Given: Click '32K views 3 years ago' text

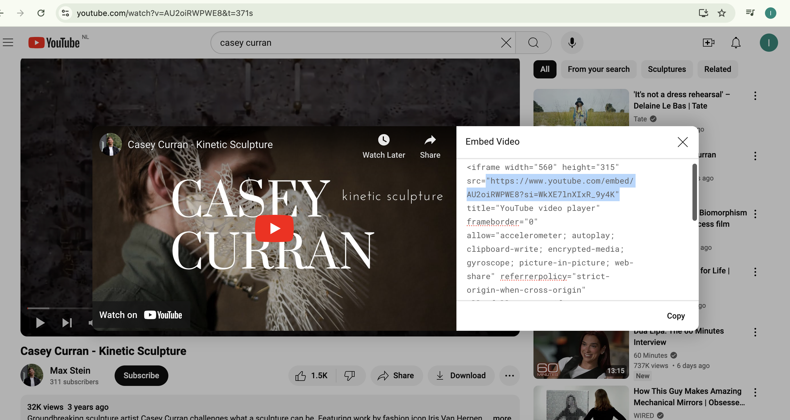Looking at the screenshot, I should 68,407.
